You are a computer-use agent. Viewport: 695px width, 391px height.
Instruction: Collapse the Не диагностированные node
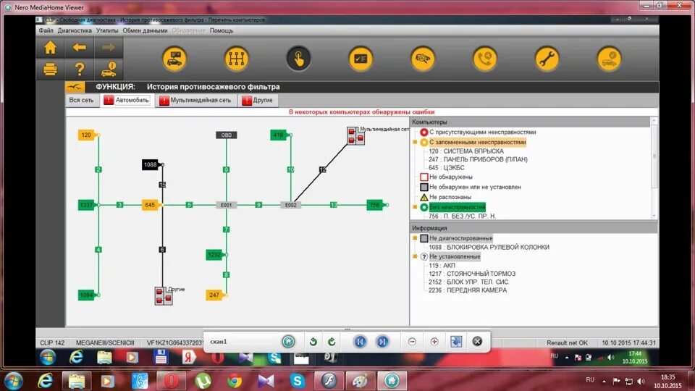(415, 238)
